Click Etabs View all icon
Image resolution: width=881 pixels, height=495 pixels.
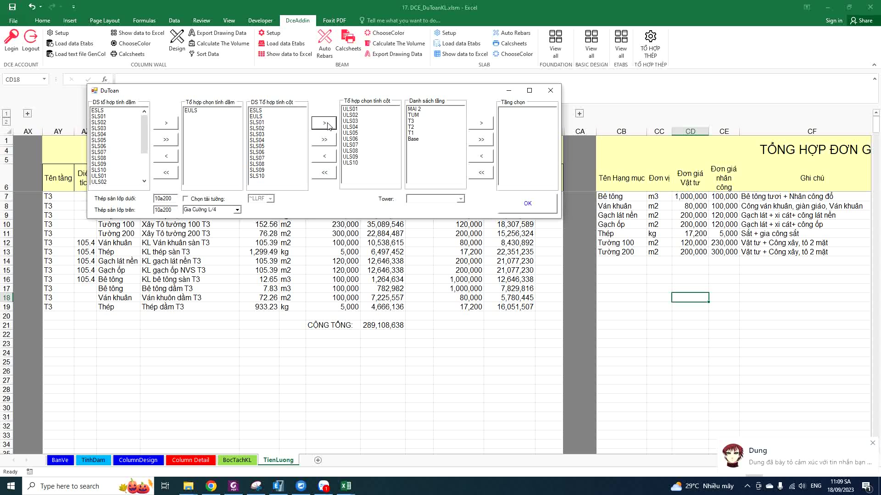(x=621, y=44)
